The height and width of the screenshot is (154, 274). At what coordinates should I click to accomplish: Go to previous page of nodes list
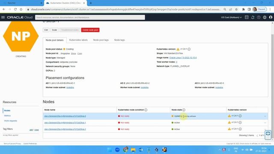coord(257,136)
